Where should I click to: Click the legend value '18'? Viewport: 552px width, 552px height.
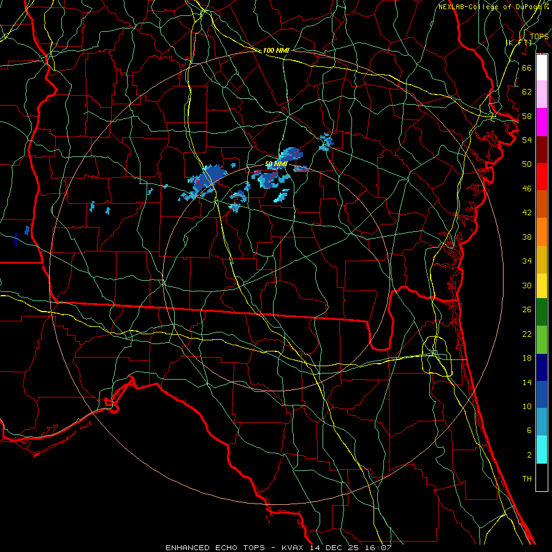(527, 358)
